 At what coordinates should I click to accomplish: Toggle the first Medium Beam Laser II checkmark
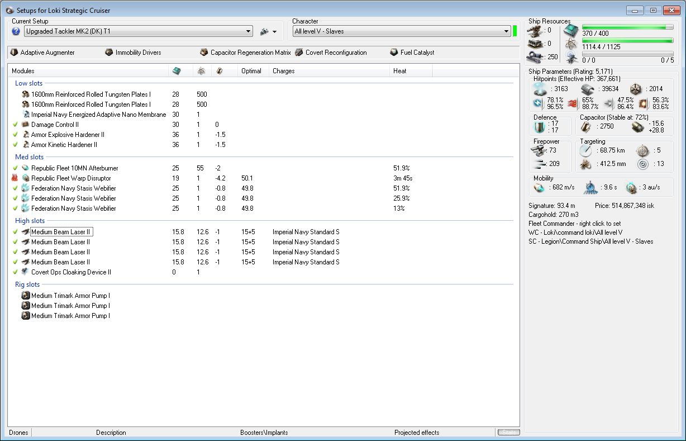15,232
